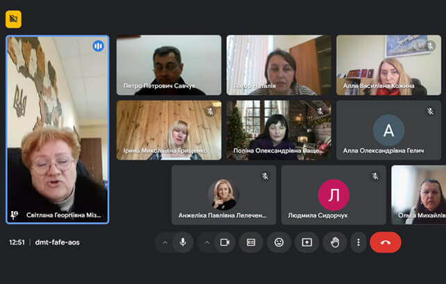Click the yellow camera-off icon at top left
446x284 pixels.
13,19
